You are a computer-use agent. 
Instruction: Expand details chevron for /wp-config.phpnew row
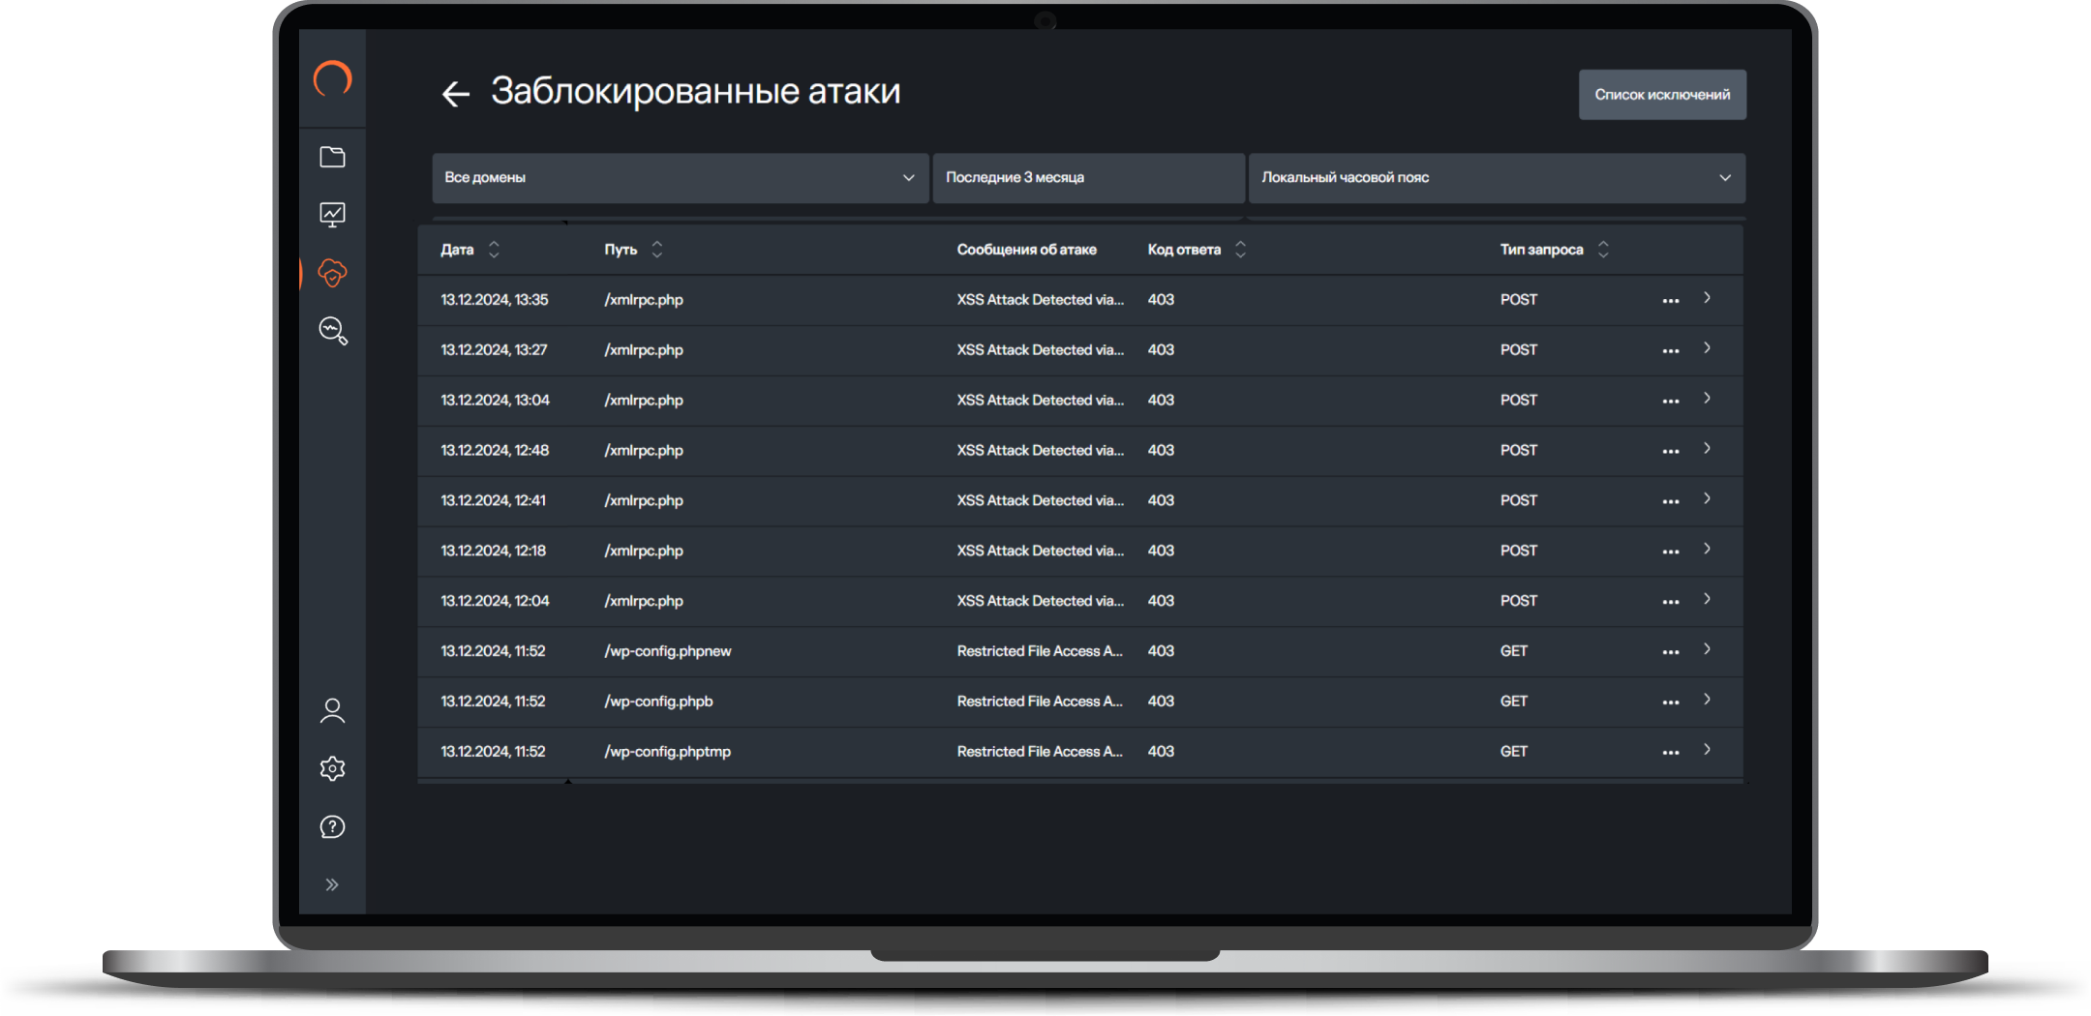1707,649
